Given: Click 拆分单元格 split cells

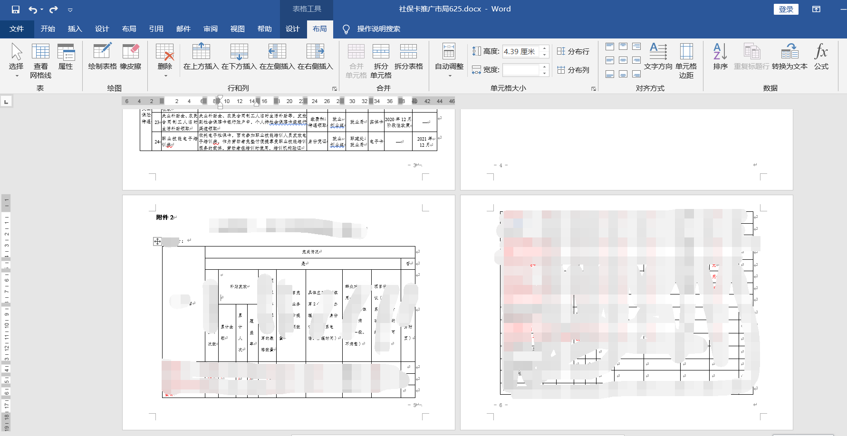Looking at the screenshot, I should pos(381,60).
